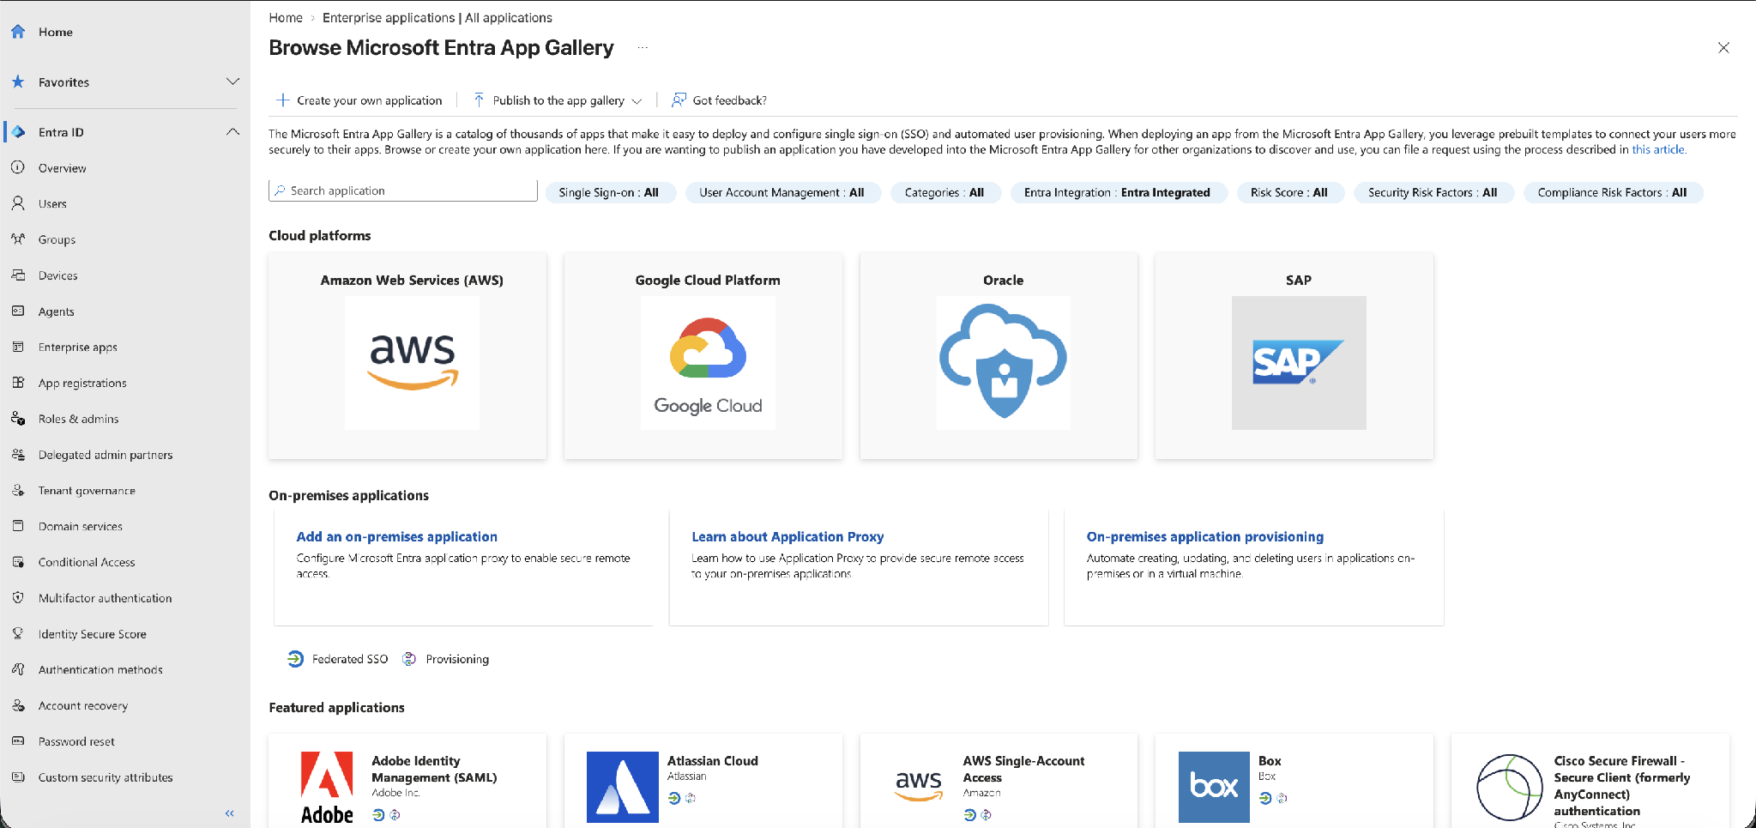Open Users in the sidebar menu
The width and height of the screenshot is (1756, 828).
tap(52, 203)
